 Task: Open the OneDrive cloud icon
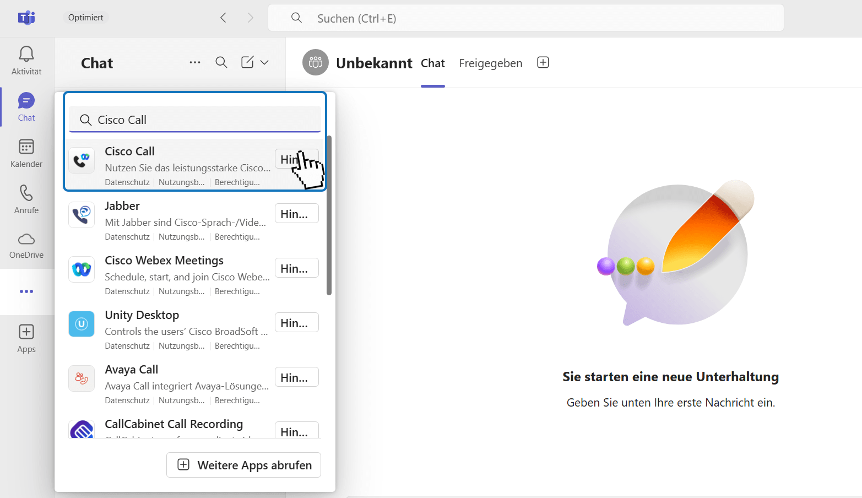(x=26, y=239)
